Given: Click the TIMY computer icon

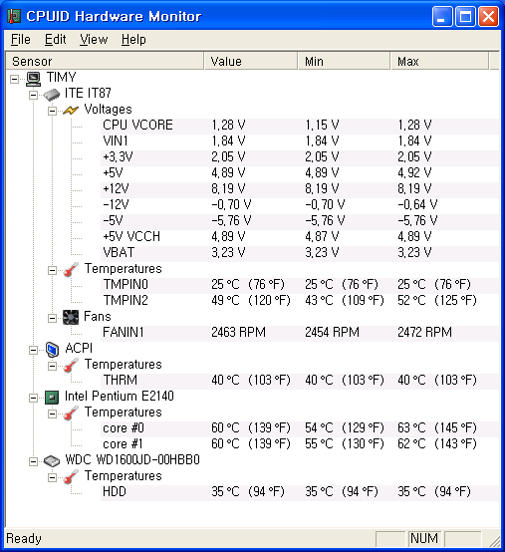Looking at the screenshot, I should click(34, 79).
